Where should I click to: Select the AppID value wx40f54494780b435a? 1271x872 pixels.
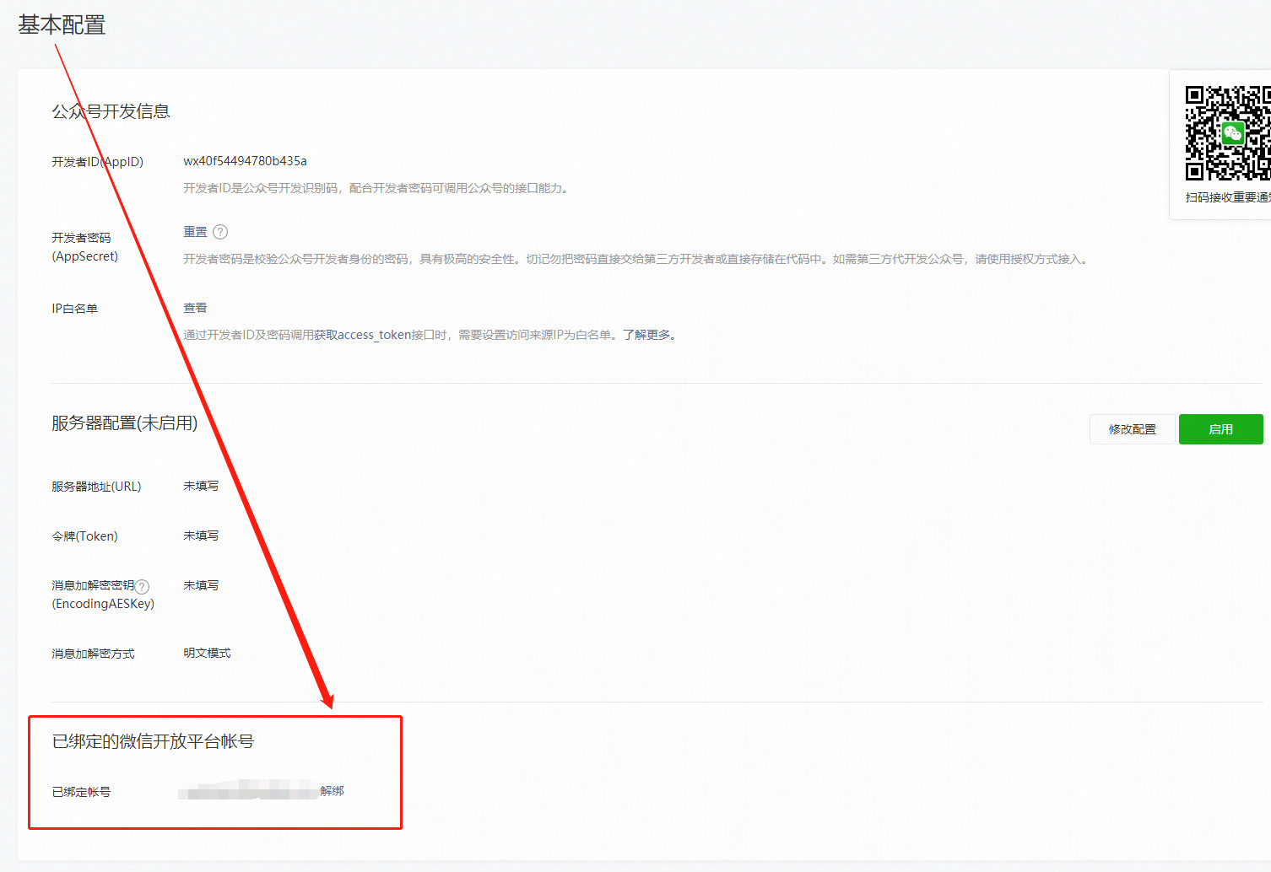245,161
